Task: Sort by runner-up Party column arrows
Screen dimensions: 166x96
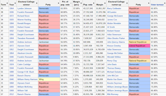Action: point(149,3)
